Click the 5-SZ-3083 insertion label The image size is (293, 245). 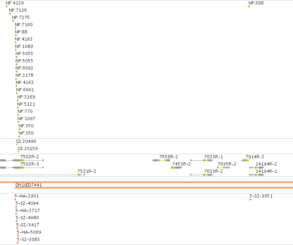tap(28, 239)
